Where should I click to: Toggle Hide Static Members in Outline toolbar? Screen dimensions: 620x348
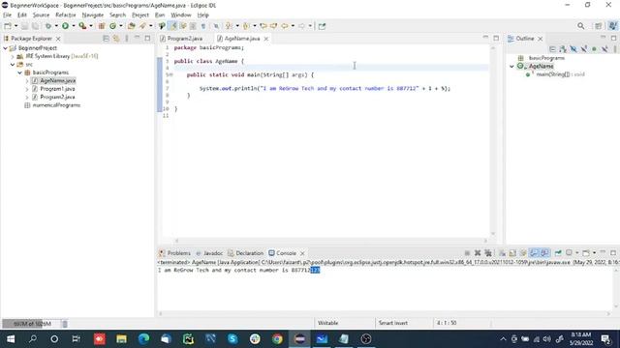pos(583,49)
